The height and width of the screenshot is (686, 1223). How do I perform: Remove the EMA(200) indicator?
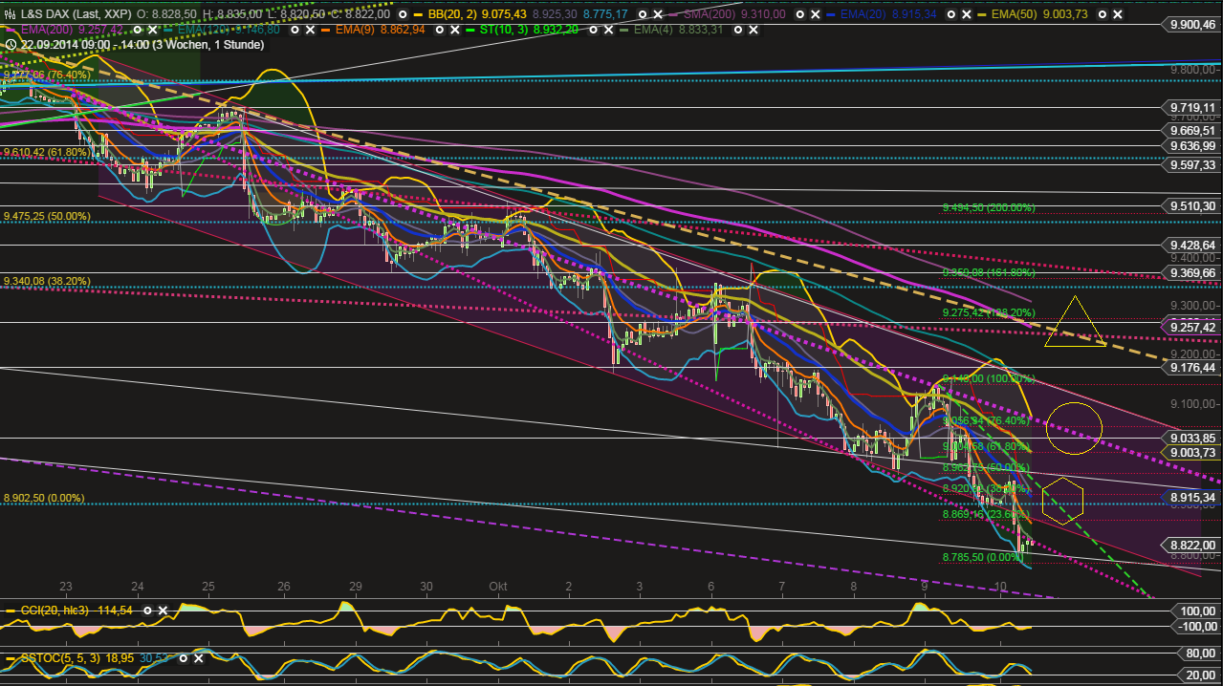click(152, 30)
